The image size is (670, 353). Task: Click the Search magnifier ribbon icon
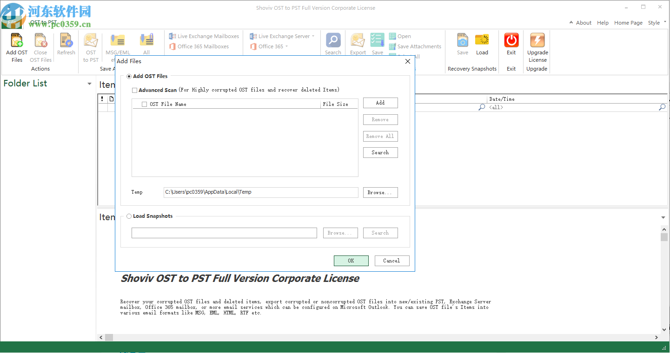[333, 40]
